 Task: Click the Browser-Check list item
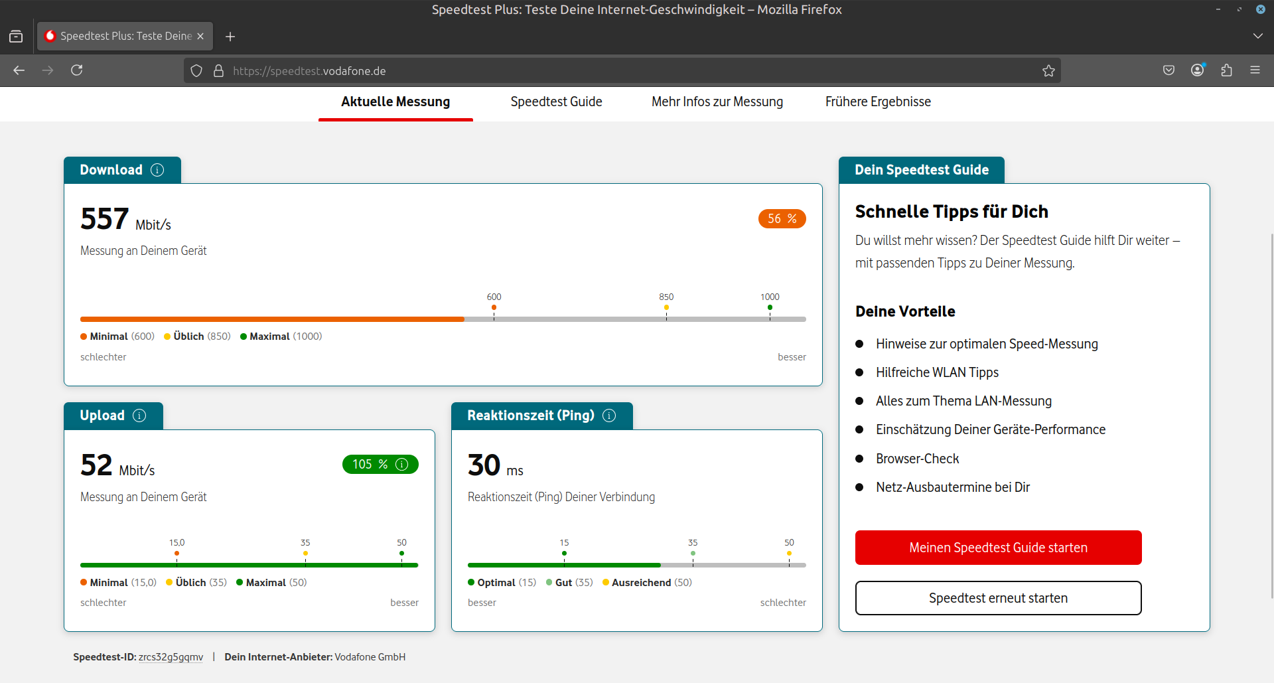tap(917, 459)
